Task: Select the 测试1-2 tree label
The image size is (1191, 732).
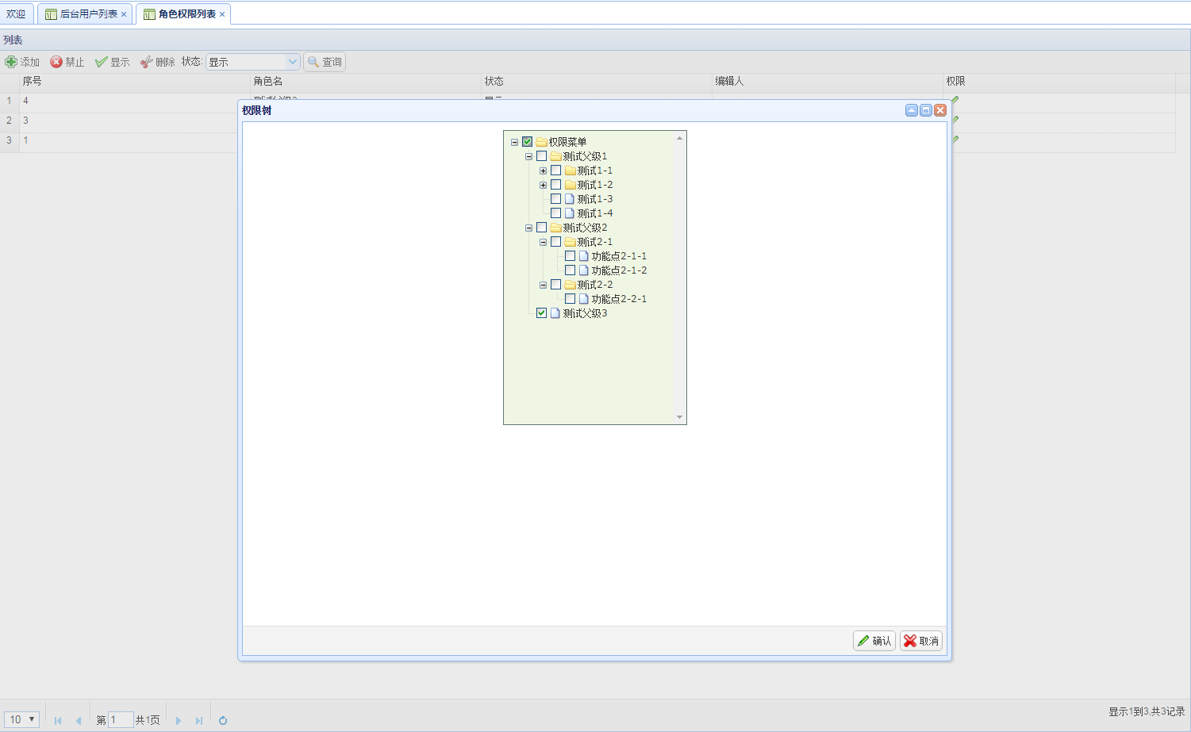Action: (x=595, y=185)
